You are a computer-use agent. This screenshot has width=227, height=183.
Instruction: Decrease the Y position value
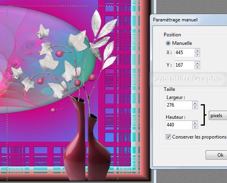click(x=197, y=67)
